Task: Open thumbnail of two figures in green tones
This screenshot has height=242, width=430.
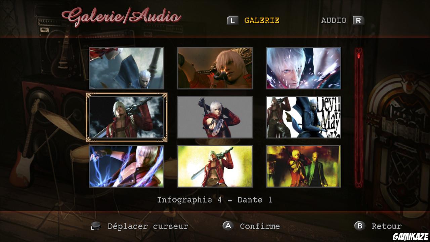Action: pos(304,166)
